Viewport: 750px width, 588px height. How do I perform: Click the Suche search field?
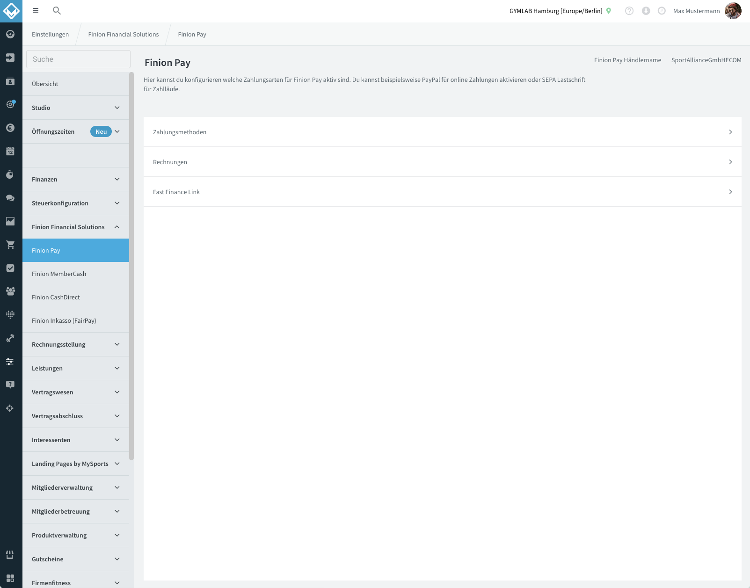(x=78, y=59)
